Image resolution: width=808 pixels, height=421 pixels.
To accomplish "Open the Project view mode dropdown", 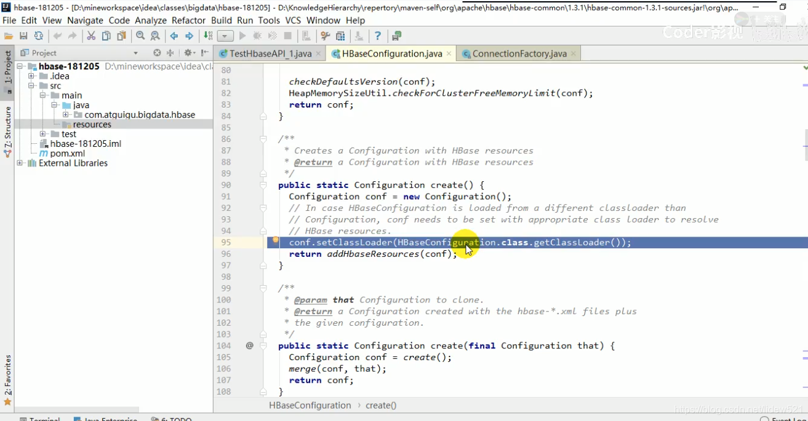I will point(136,53).
